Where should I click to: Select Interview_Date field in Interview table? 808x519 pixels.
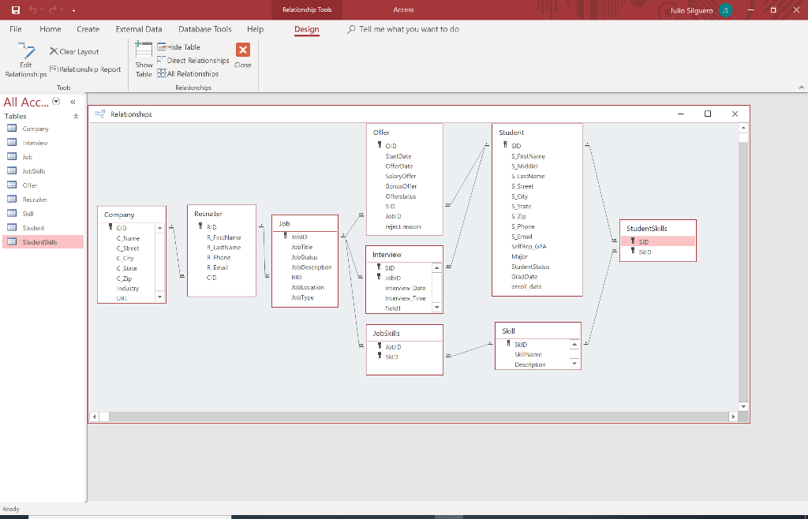[x=405, y=288]
